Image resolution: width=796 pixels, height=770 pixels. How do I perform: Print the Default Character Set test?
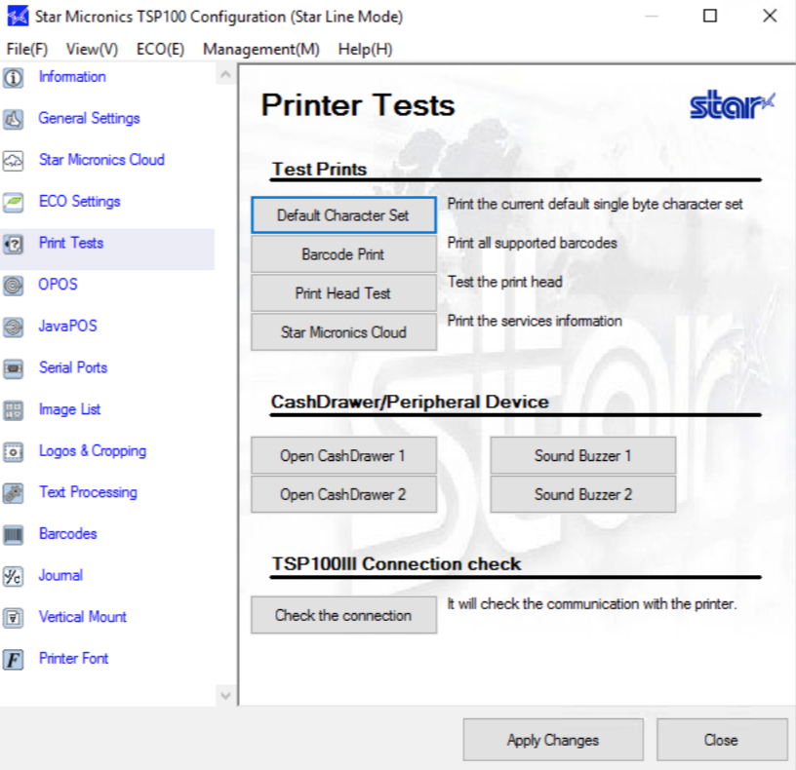tap(343, 215)
